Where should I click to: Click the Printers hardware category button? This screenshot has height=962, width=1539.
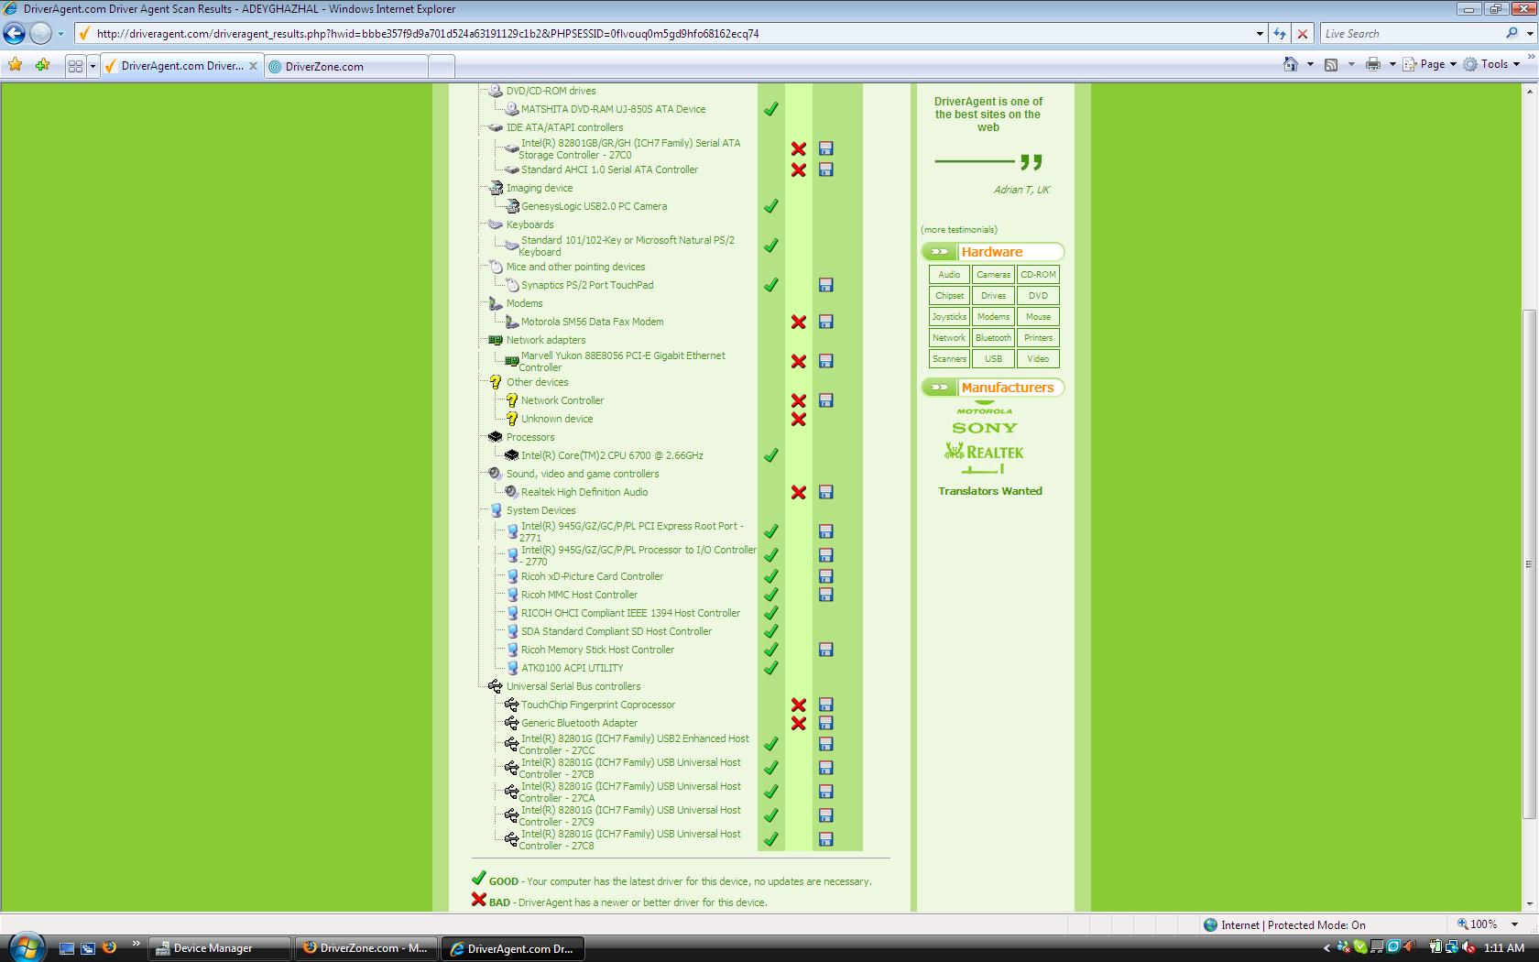click(1038, 338)
